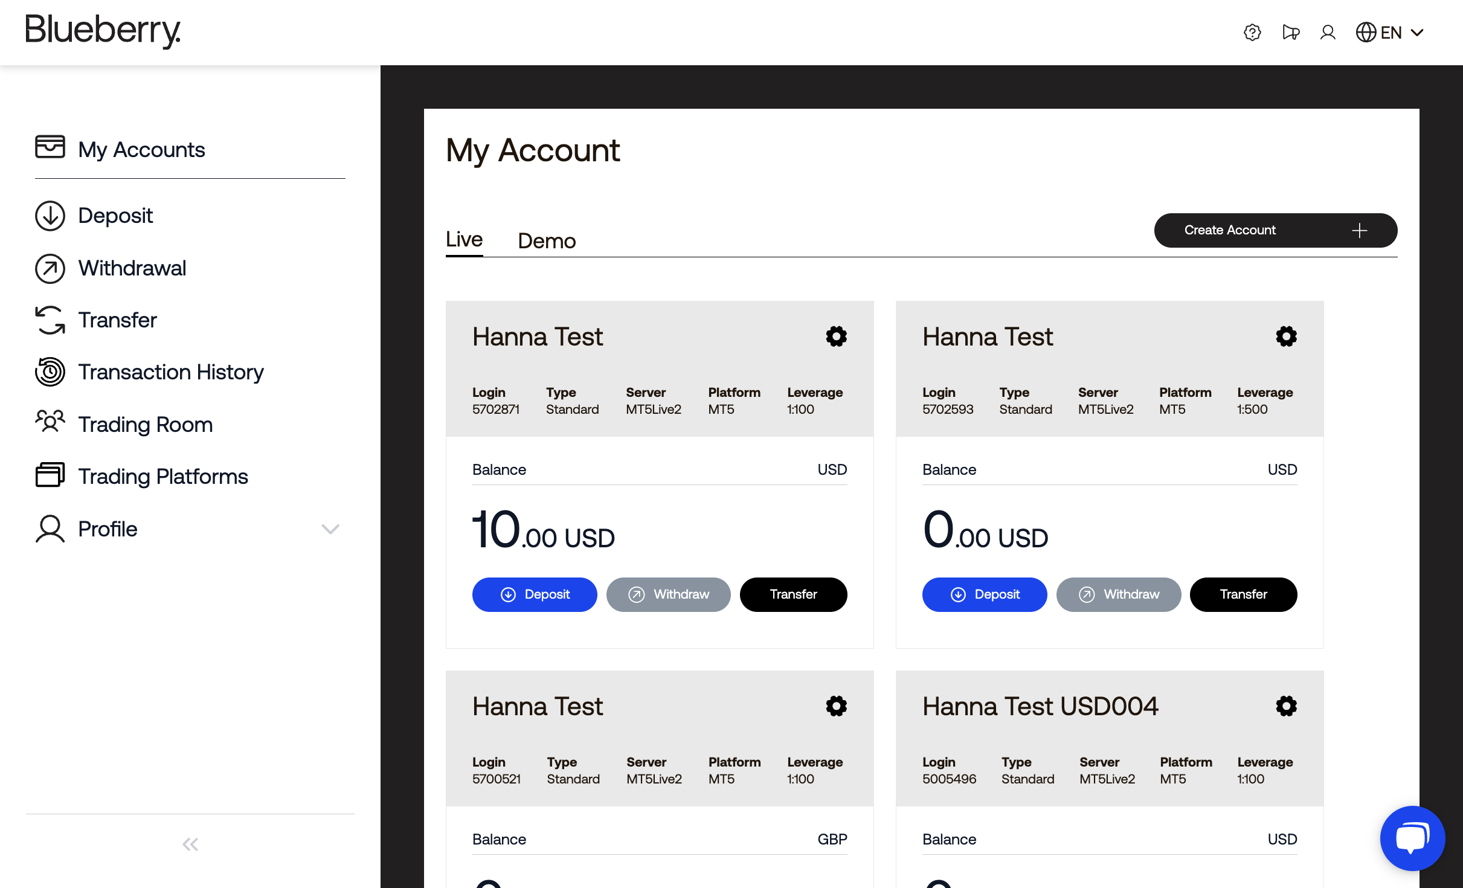Click the Transaction History clock icon
This screenshot has width=1463, height=888.
(x=50, y=372)
